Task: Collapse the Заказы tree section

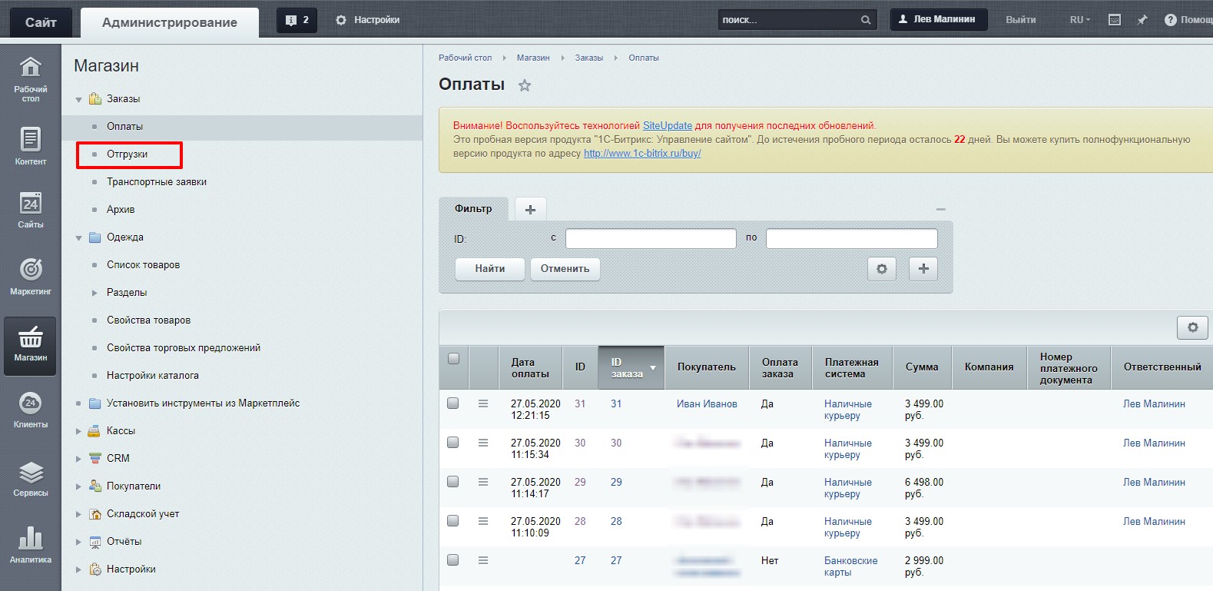Action: point(78,99)
